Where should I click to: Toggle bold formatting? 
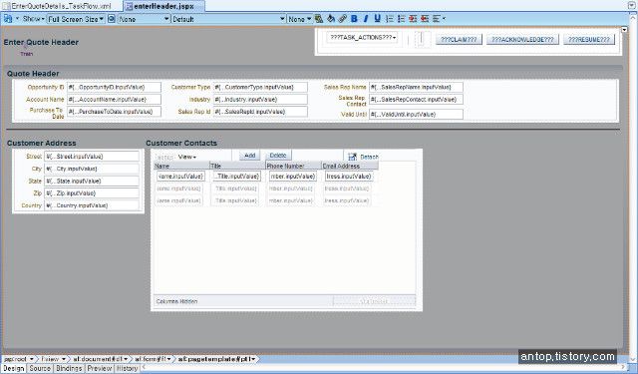point(354,19)
